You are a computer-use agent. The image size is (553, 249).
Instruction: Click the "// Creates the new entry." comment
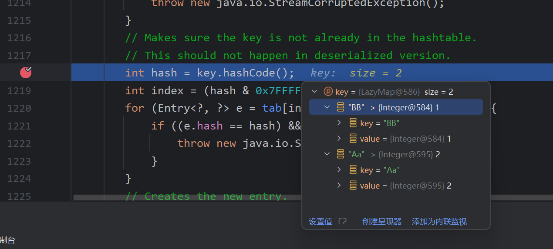tap(206, 196)
